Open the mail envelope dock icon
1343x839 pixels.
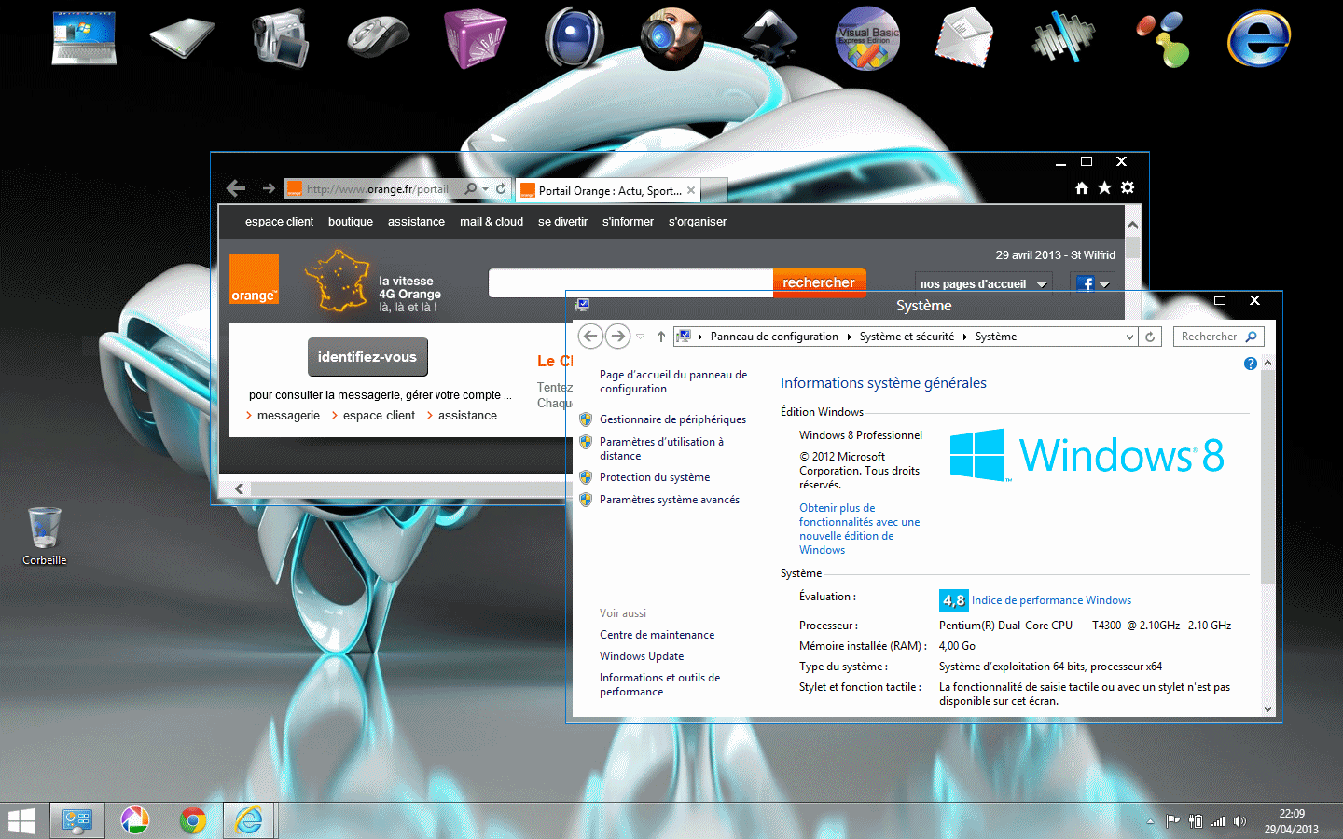[965, 38]
